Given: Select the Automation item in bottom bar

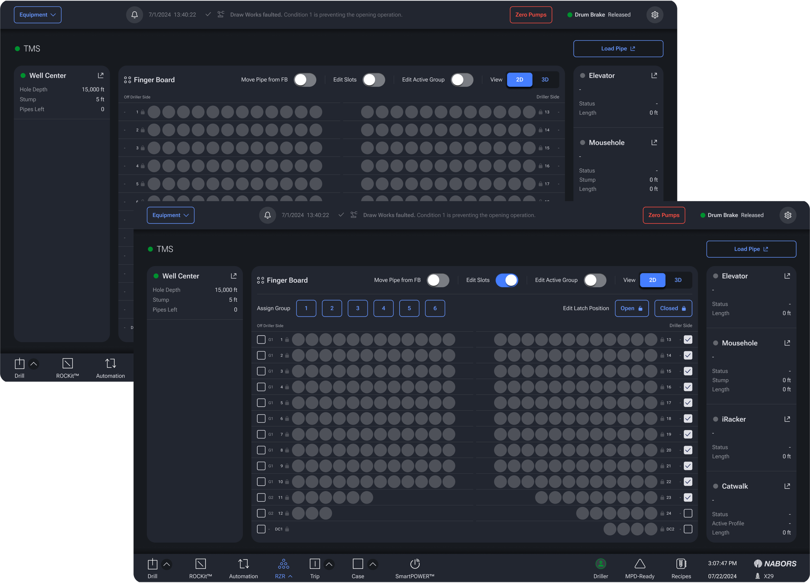Looking at the screenshot, I should [243, 568].
